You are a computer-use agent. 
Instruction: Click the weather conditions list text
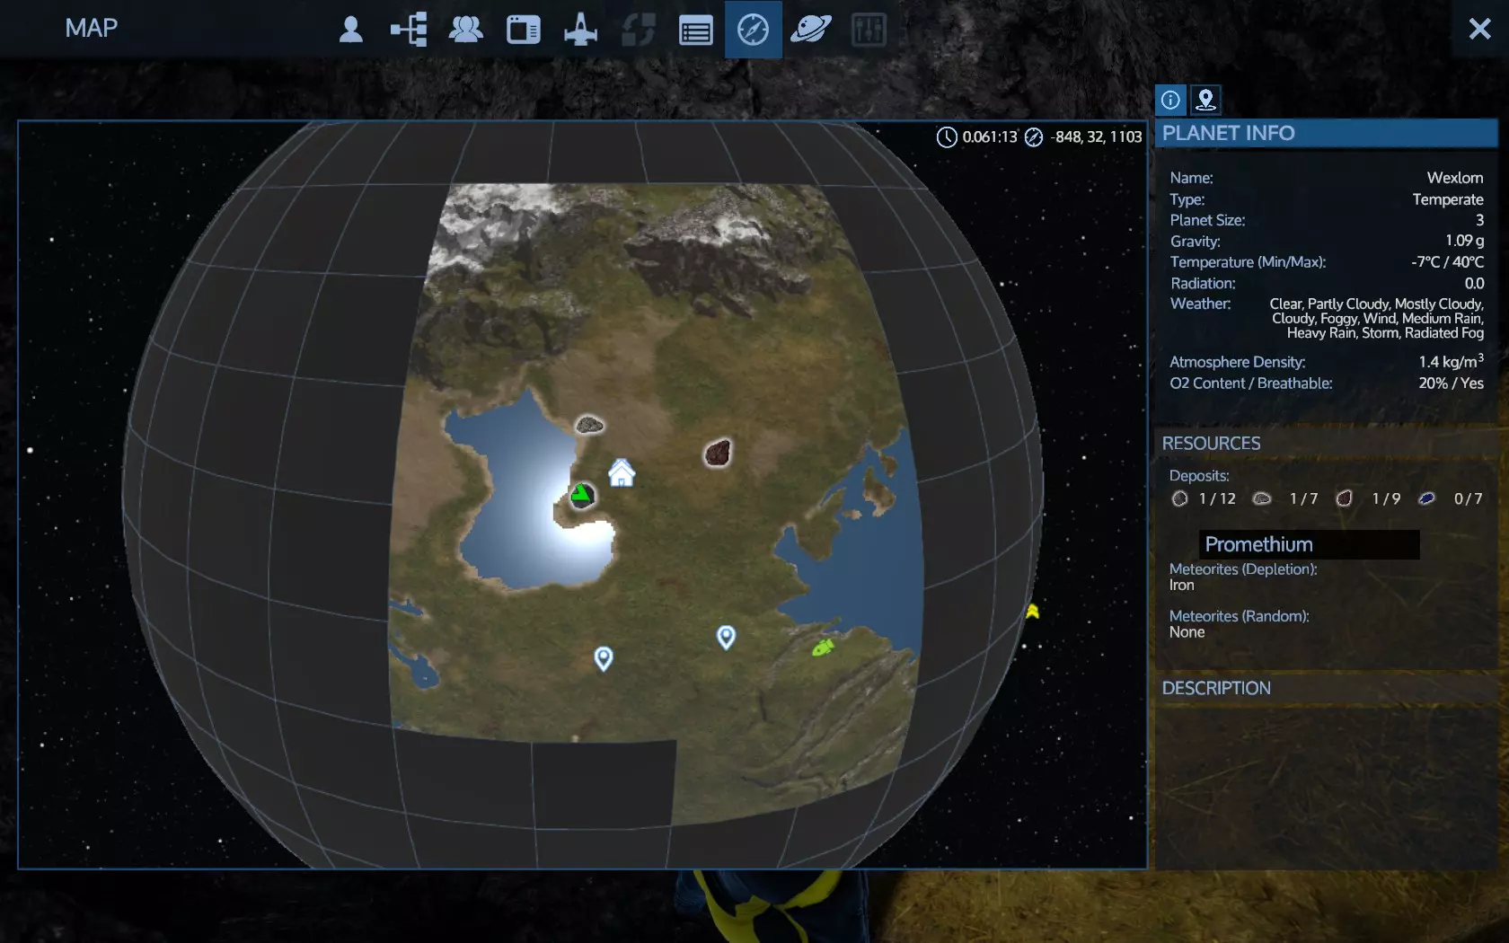tap(1376, 319)
